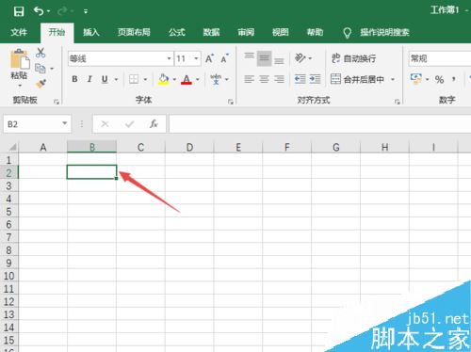This screenshot has width=471, height=352.
Task: Open the 审阅 tab
Action: tap(246, 32)
